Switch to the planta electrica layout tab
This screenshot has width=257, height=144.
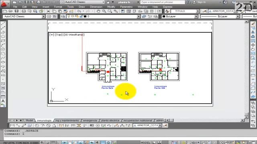point(110,120)
